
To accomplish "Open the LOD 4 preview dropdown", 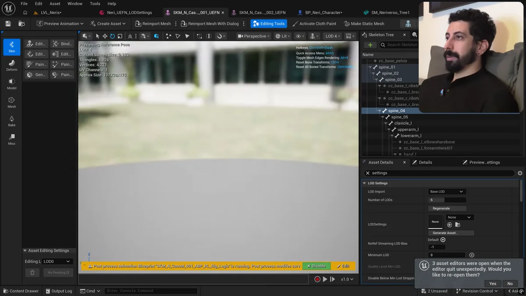I will coord(333,36).
